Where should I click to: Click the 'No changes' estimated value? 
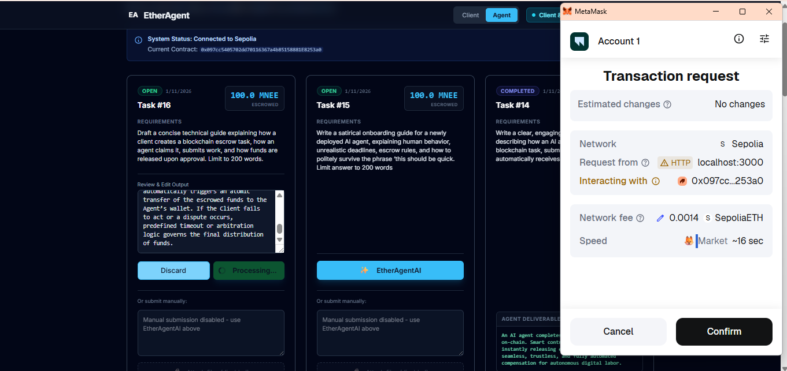(740, 104)
